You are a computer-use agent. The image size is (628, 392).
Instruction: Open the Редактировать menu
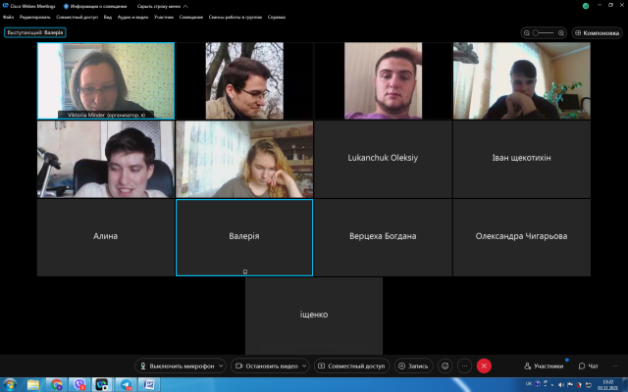tap(35, 18)
